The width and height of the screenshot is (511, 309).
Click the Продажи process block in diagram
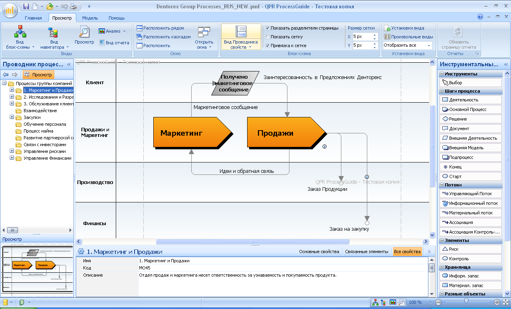pyautogui.click(x=286, y=133)
